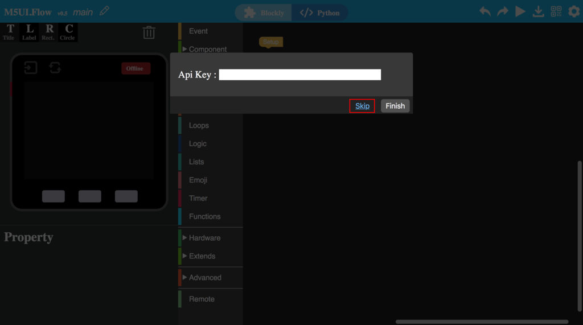The height and width of the screenshot is (325, 583).
Task: Select the Emoji category
Action: pos(211,180)
